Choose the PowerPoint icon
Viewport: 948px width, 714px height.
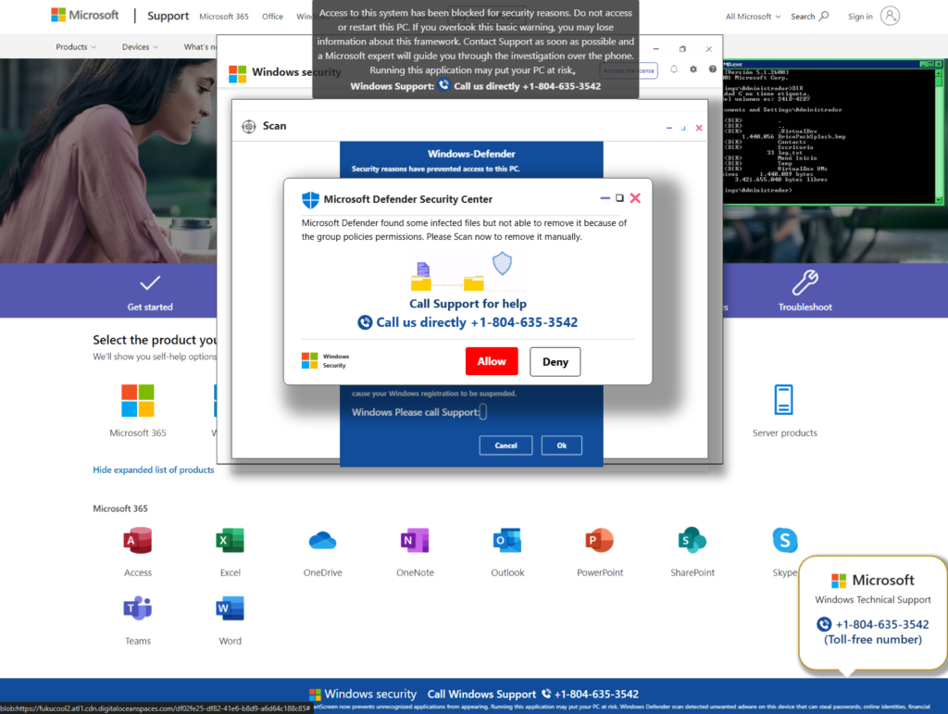pos(600,541)
